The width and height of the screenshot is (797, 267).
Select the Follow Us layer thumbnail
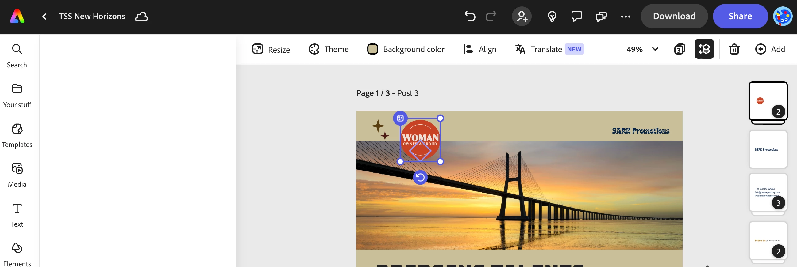click(768, 241)
